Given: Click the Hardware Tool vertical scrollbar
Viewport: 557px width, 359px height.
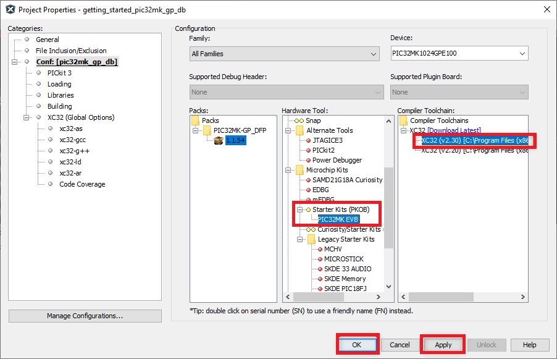Looking at the screenshot, I should coord(388,204).
